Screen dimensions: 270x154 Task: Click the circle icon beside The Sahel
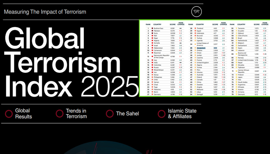coord(109,114)
